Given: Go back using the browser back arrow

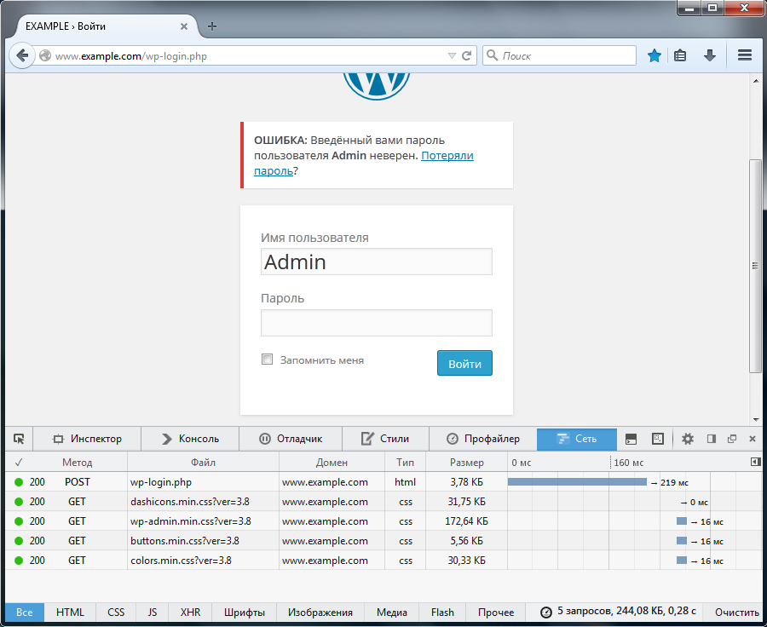Looking at the screenshot, I should (22, 55).
